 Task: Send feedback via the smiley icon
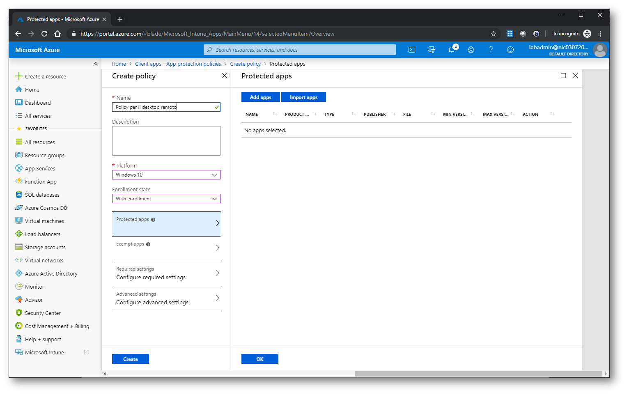pos(510,50)
